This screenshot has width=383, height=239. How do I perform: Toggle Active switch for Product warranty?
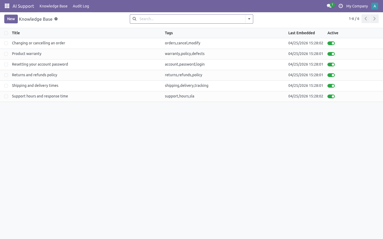coord(331,54)
